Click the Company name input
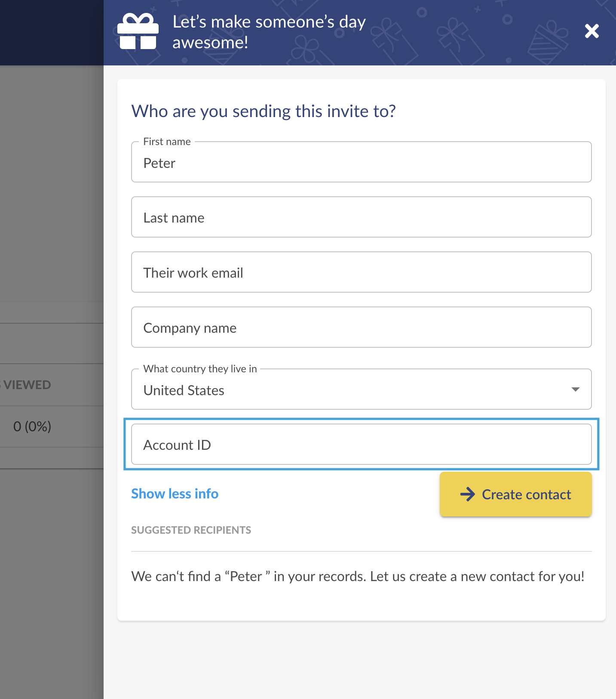The image size is (616, 699). [362, 327]
